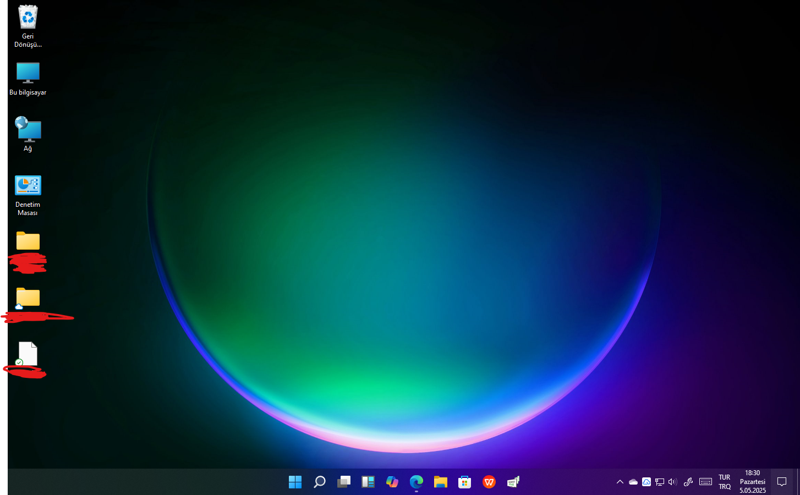
Task: Select the cloud-synced folder with cloud badge
Action: (x=28, y=298)
